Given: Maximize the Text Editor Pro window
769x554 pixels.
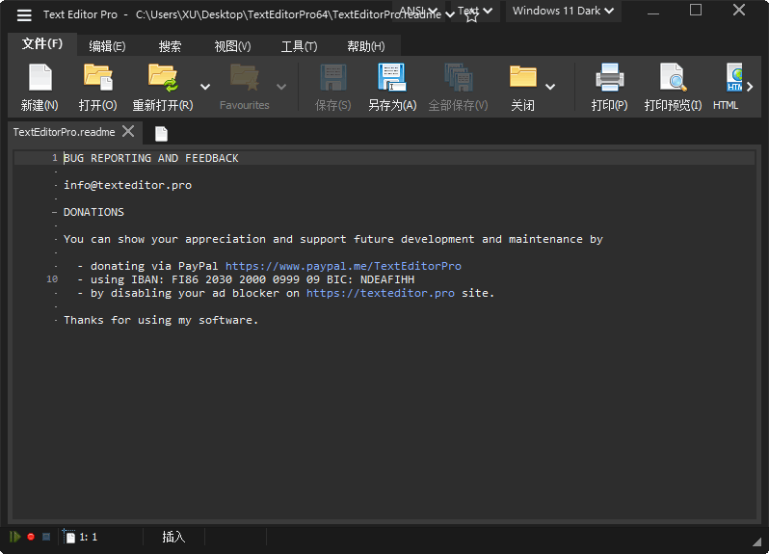Looking at the screenshot, I should tap(696, 10).
